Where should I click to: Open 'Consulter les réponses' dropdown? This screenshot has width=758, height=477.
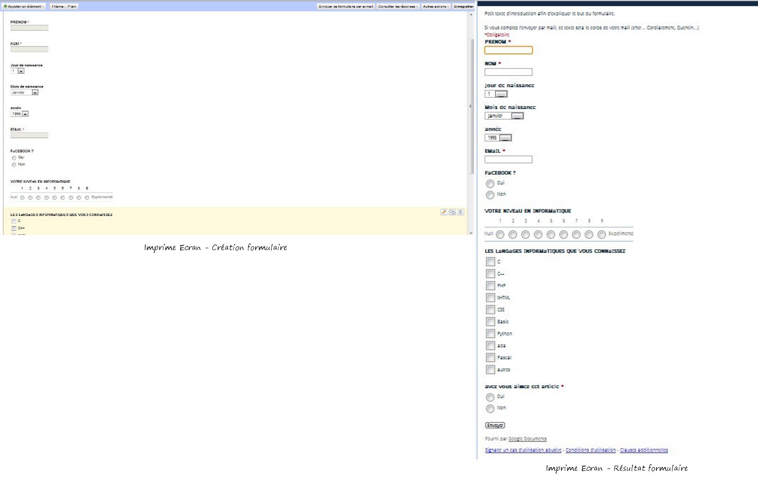(x=398, y=7)
